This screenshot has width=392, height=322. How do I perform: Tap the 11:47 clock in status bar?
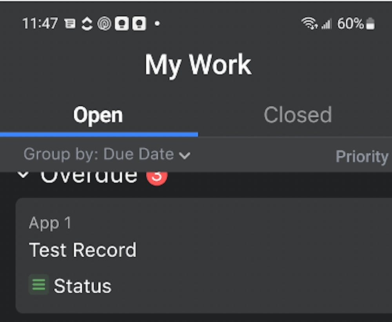(40, 24)
